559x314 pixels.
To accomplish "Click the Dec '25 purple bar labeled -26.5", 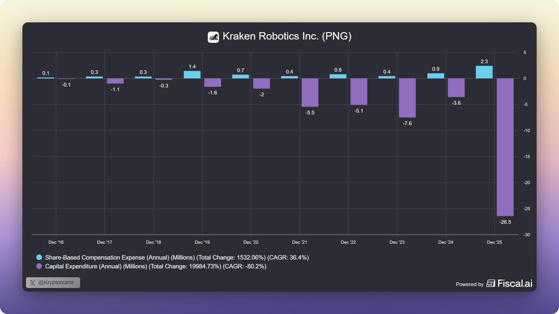I will (505, 147).
